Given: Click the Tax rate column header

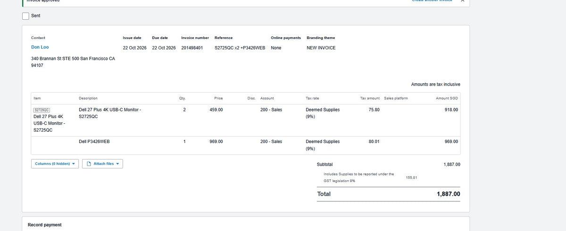Looking at the screenshot, I should pos(312,98).
